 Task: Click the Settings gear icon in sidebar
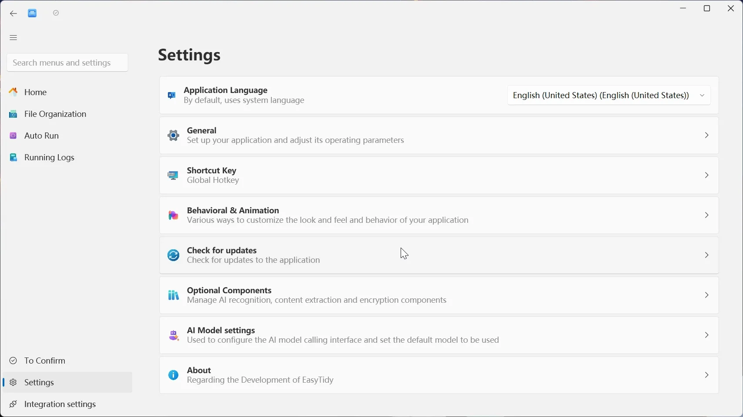13,383
